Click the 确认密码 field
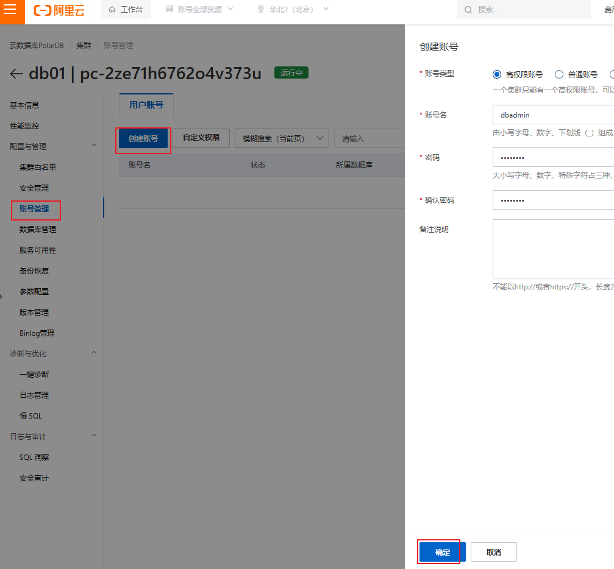This screenshot has width=614, height=569. [x=553, y=200]
